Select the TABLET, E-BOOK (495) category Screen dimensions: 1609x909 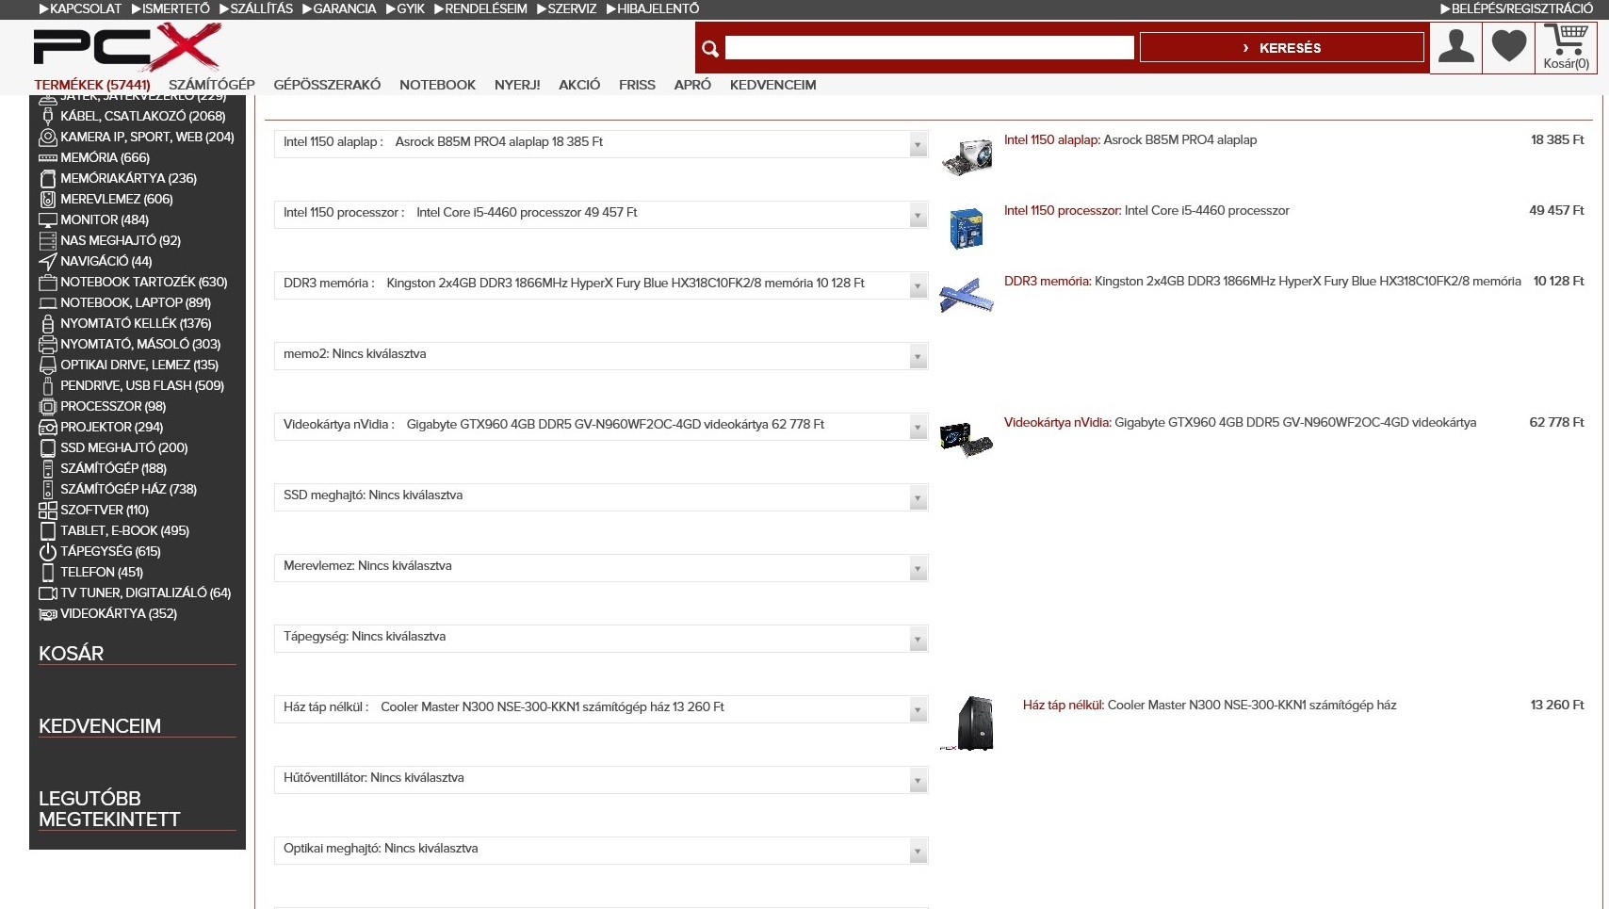[124, 531]
